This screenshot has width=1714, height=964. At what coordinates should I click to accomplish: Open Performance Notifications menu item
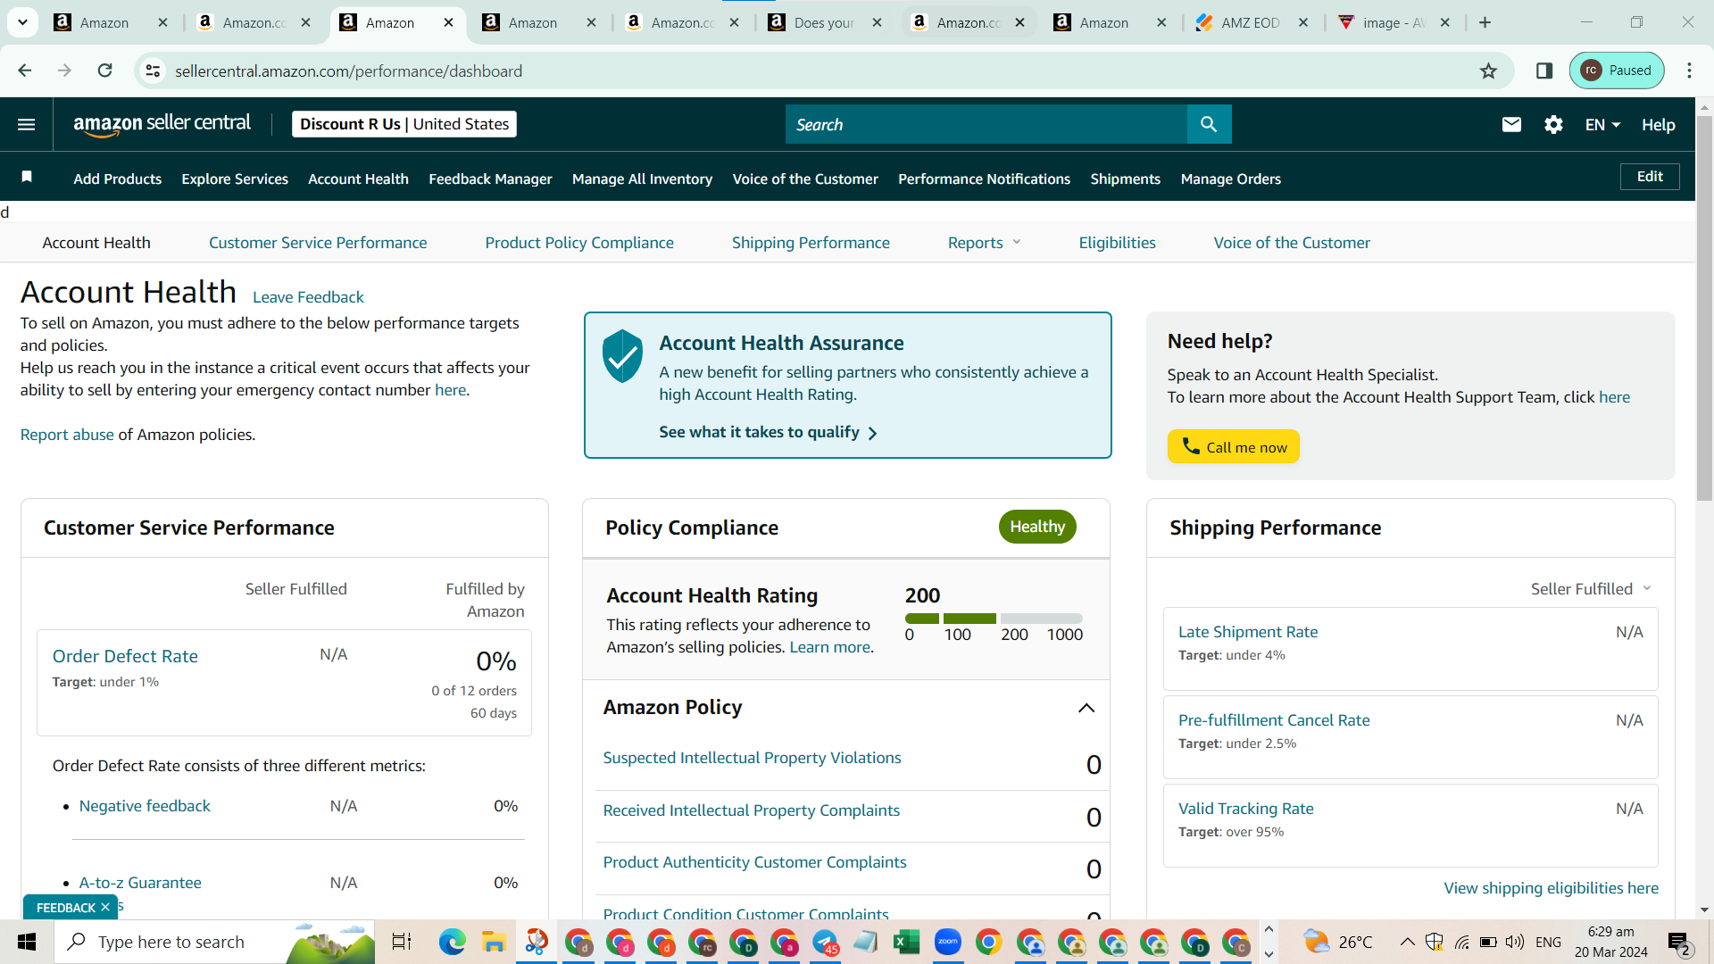[984, 179]
